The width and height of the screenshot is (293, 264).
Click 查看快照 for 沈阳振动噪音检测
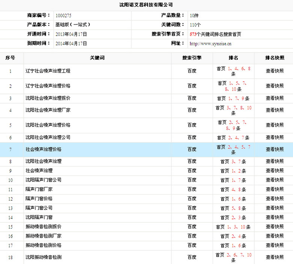[x=275, y=257]
